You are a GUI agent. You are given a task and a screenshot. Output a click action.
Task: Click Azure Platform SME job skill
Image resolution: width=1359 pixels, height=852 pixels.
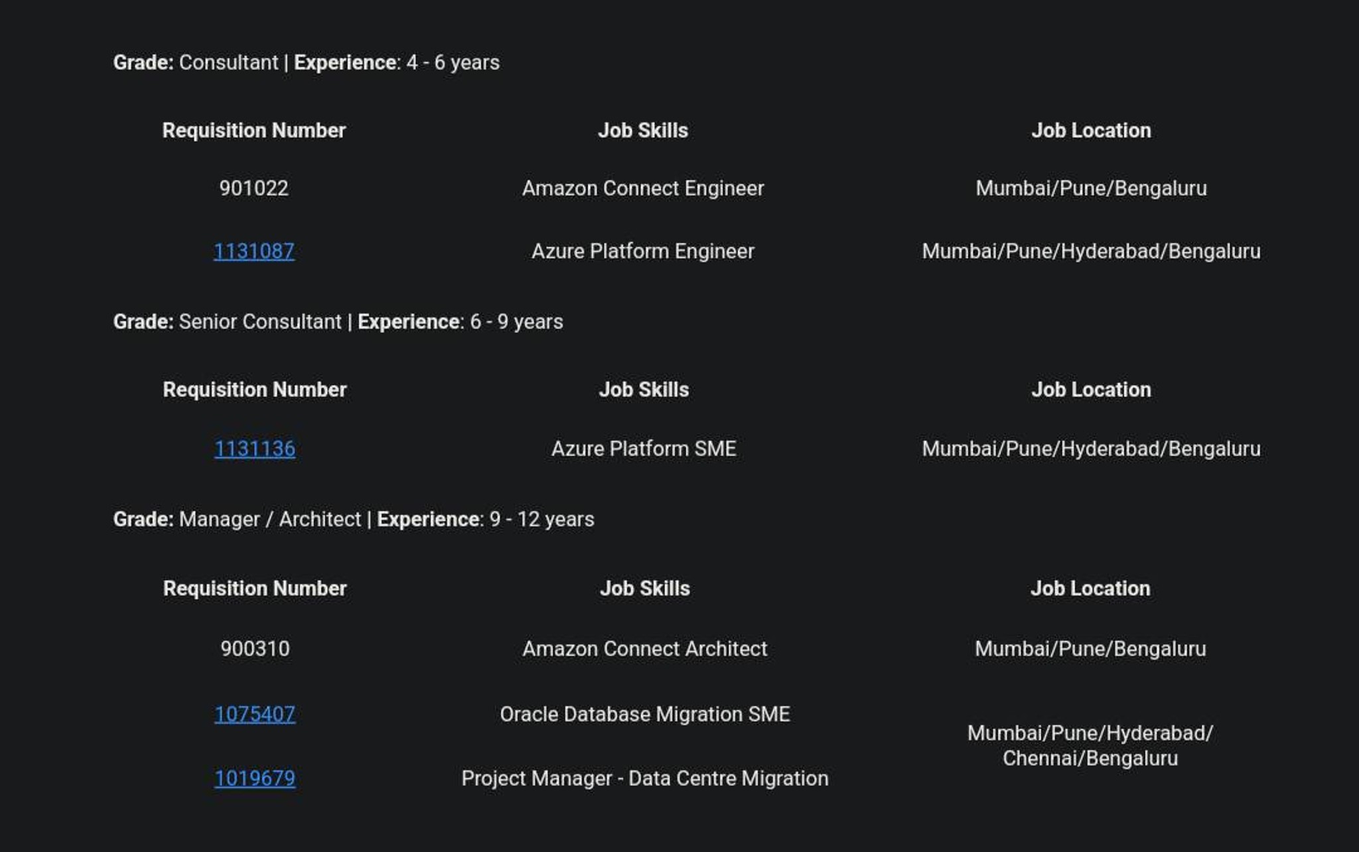pos(644,449)
